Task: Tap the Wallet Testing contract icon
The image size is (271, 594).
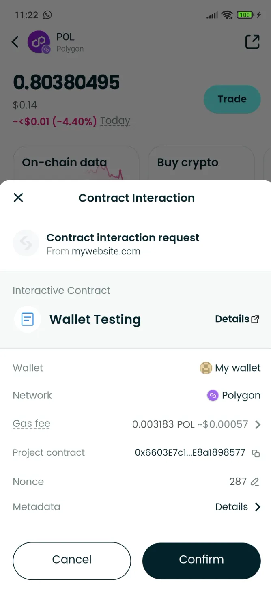Action: pos(27,319)
